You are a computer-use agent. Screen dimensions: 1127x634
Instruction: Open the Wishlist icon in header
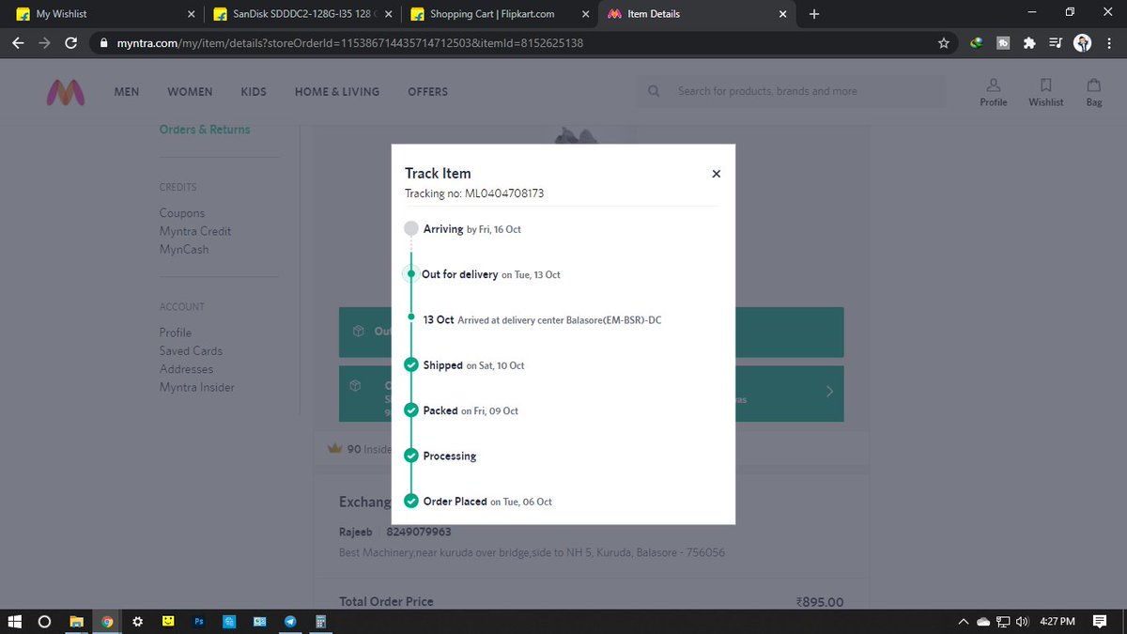point(1045,91)
